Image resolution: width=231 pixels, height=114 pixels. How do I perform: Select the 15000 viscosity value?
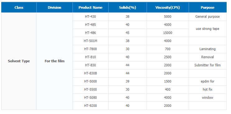[x=168, y=33]
